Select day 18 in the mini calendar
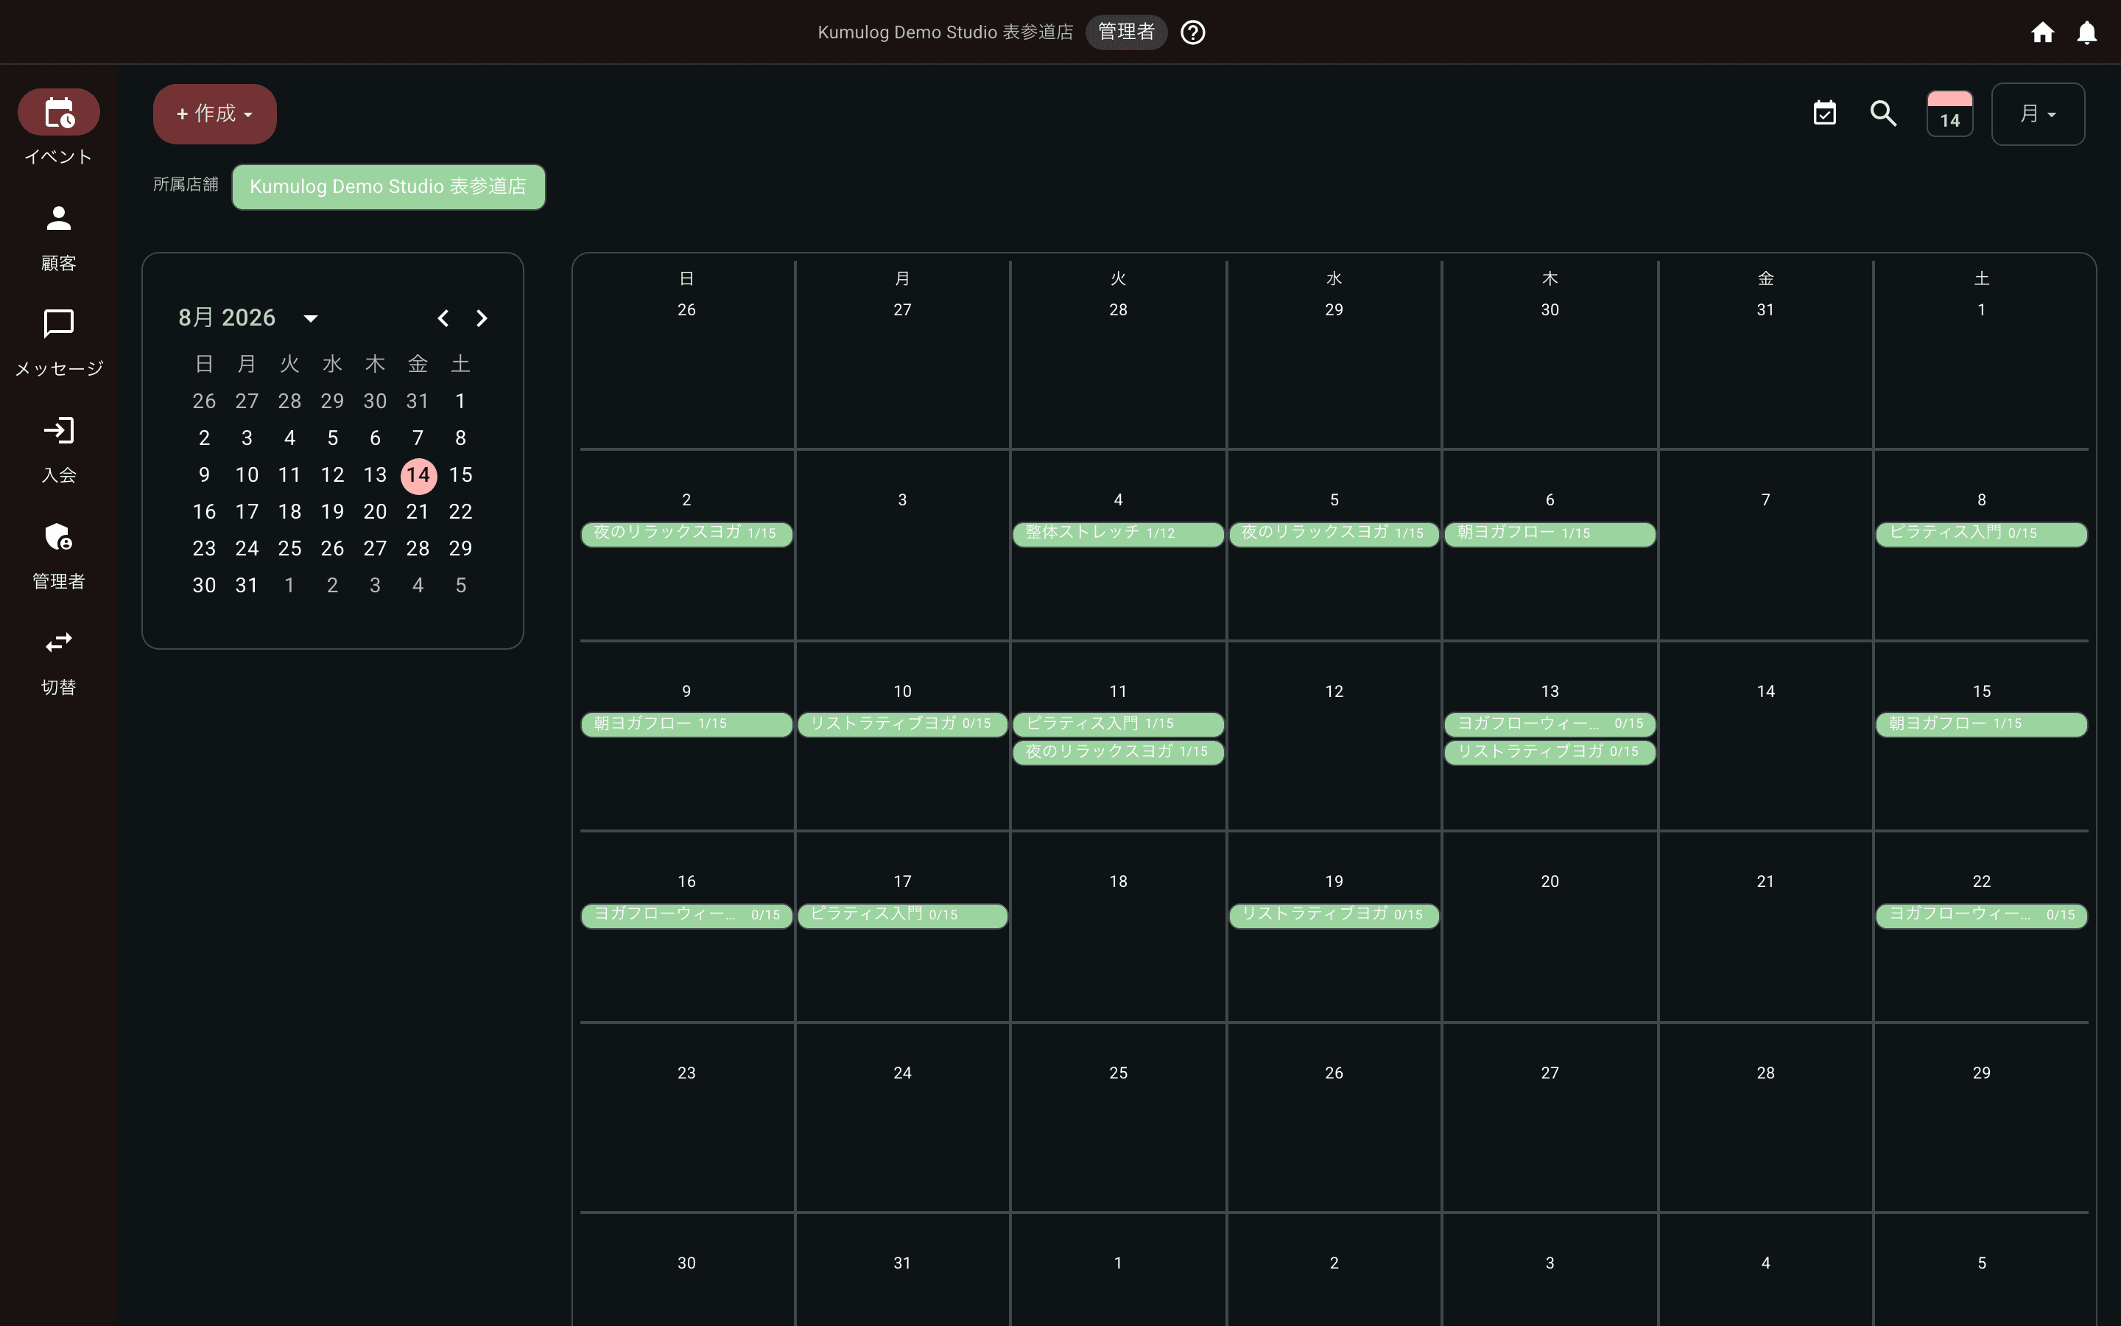 point(290,512)
